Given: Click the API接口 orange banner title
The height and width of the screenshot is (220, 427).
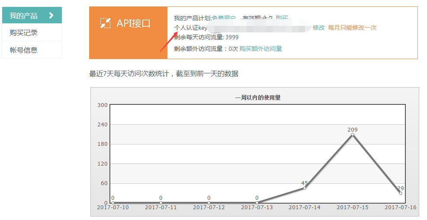Looking at the screenshot, I should point(133,23).
